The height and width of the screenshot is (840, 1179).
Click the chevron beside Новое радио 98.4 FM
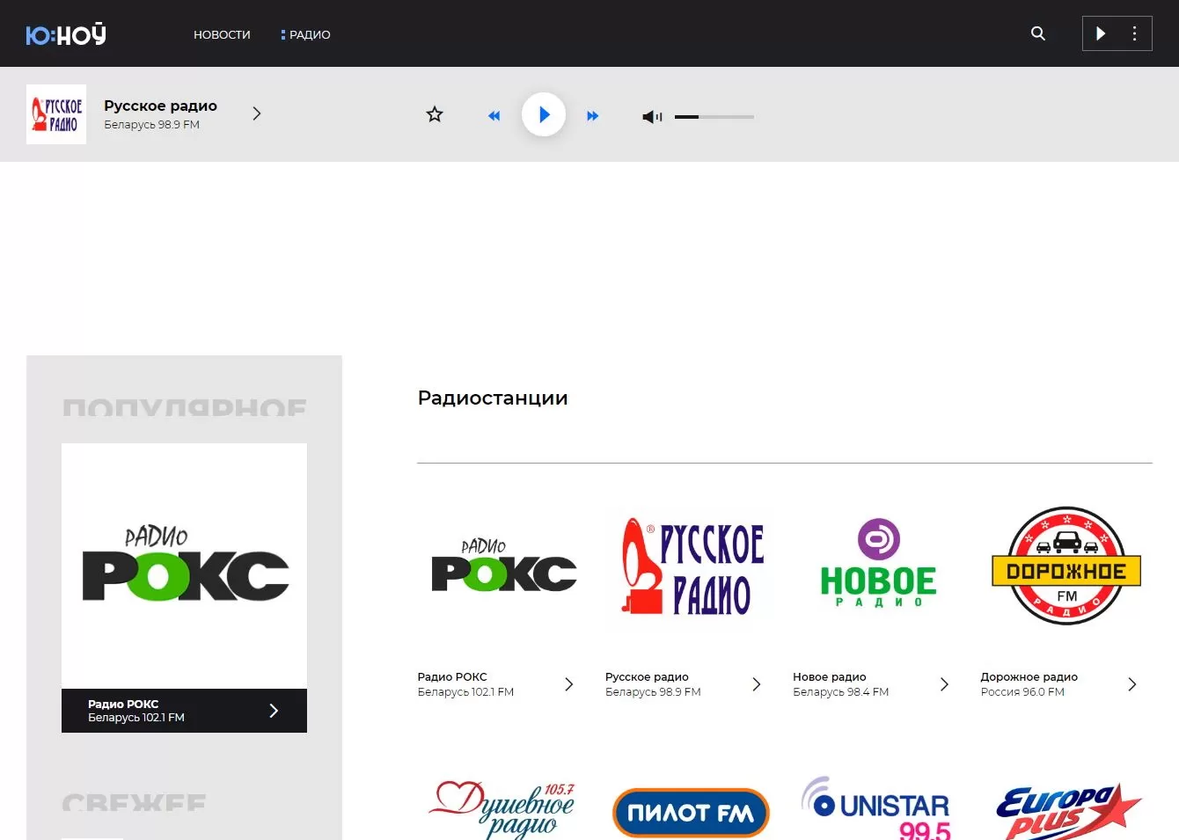tap(944, 684)
